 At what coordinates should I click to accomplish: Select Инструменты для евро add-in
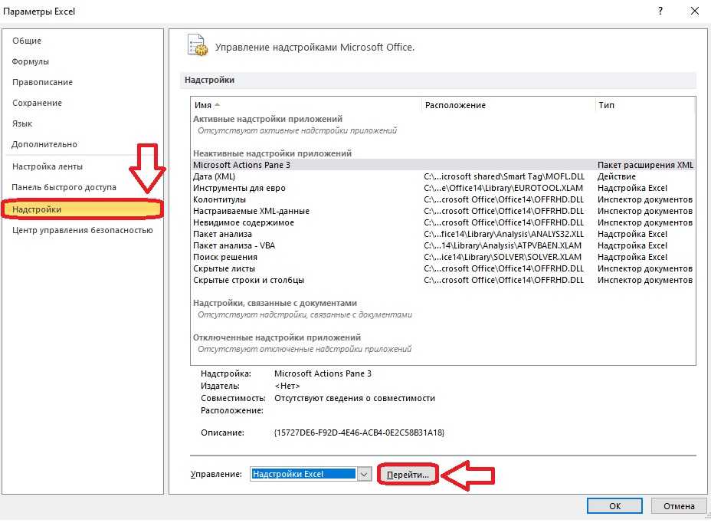click(239, 188)
